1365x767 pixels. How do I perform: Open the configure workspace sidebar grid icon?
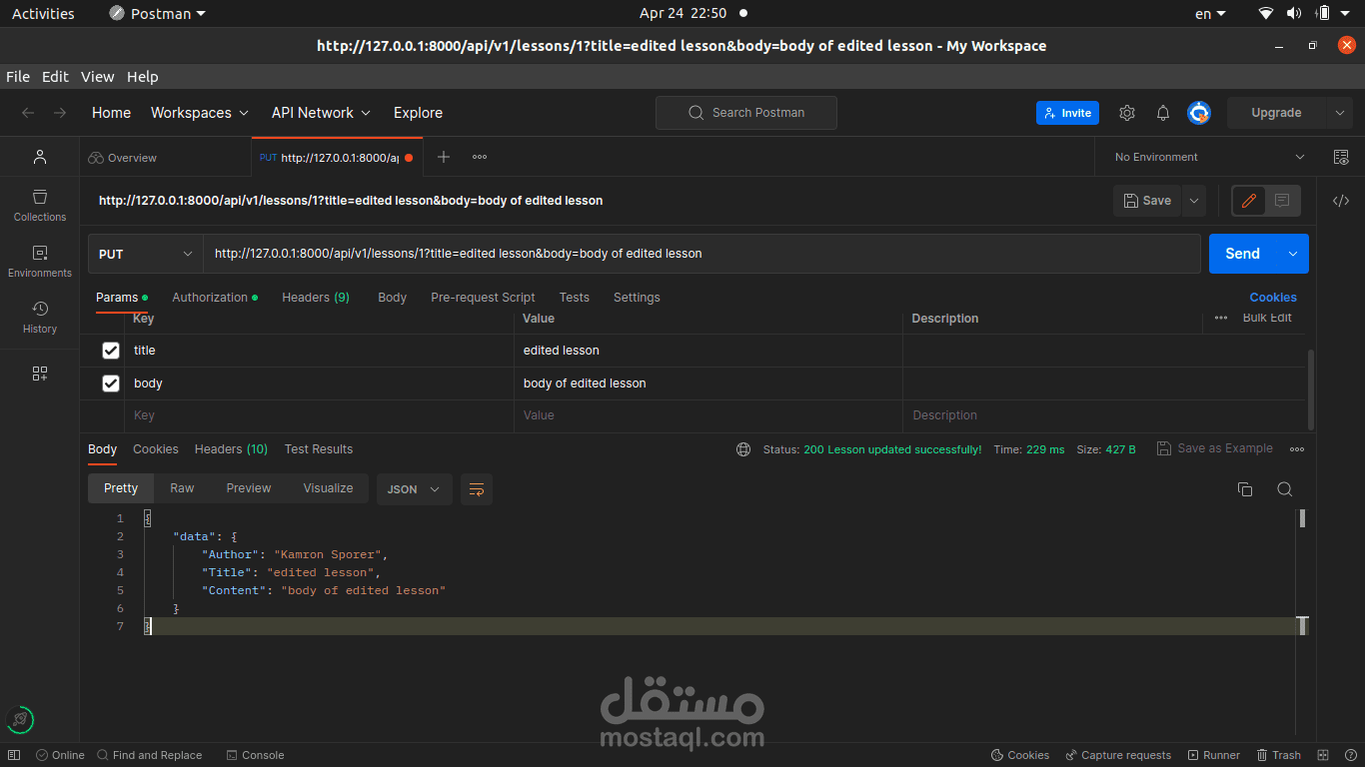(40, 374)
